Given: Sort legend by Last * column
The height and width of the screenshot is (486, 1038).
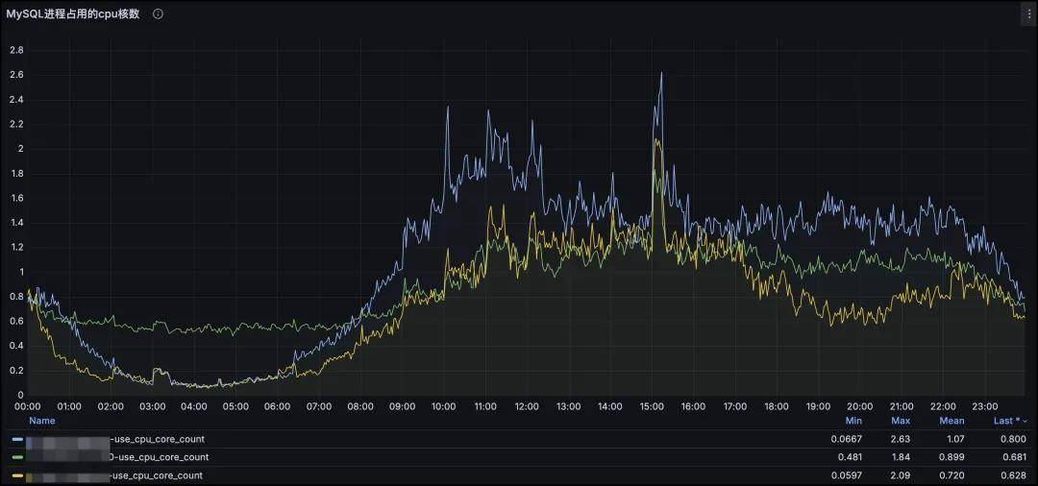Looking at the screenshot, I should 1005,421.
